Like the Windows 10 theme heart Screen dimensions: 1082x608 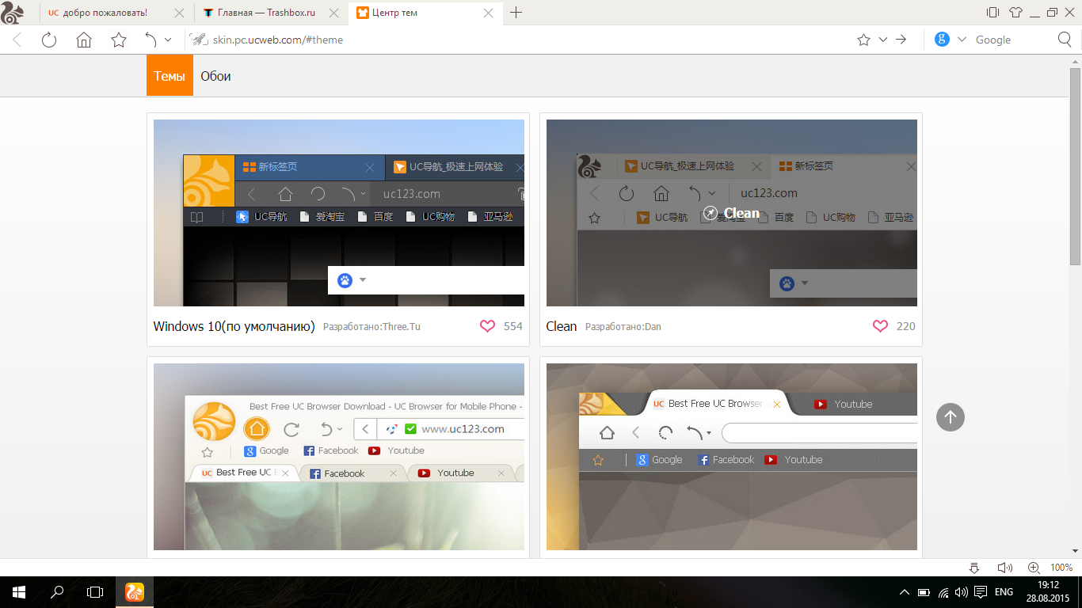point(487,326)
